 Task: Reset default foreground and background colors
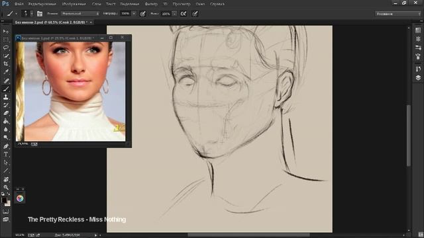(3, 194)
